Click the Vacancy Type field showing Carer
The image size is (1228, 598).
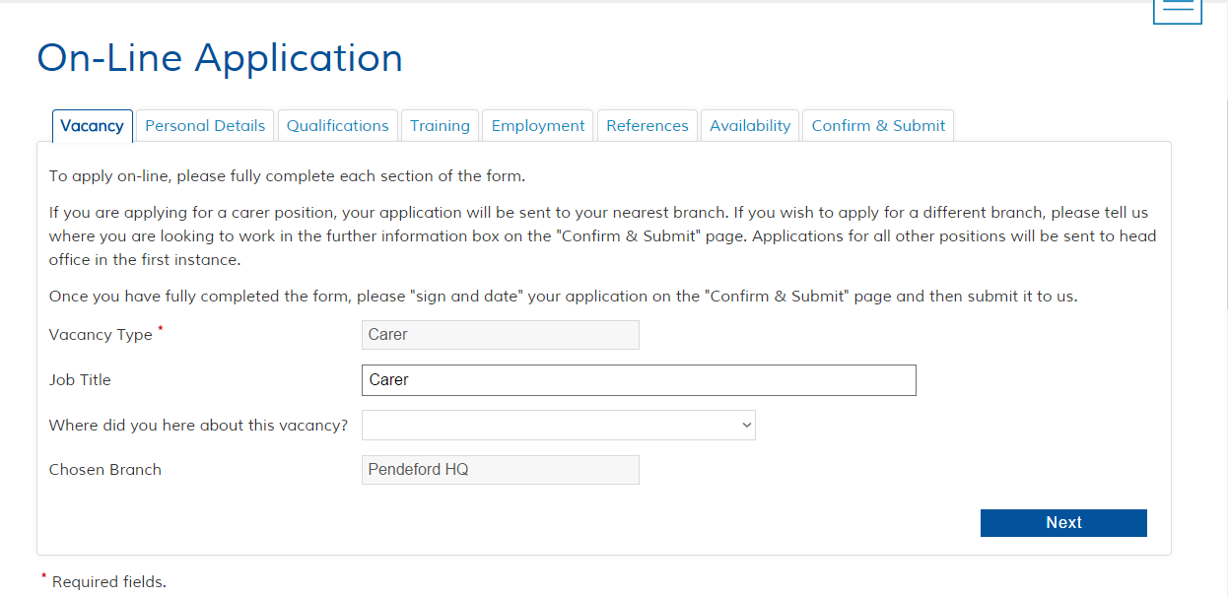click(x=500, y=335)
